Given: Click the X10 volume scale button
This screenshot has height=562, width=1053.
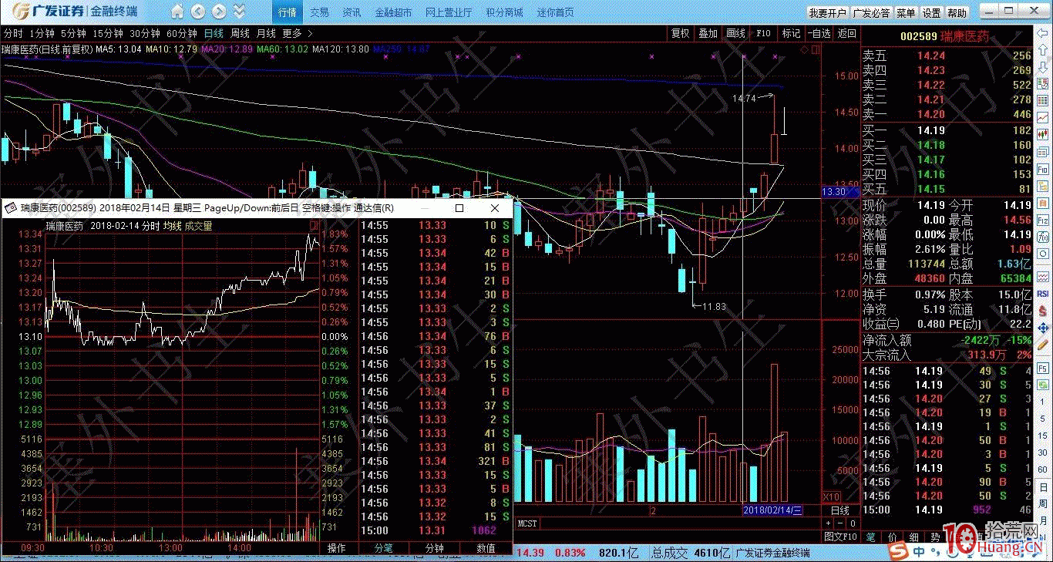Looking at the screenshot, I should [x=832, y=497].
